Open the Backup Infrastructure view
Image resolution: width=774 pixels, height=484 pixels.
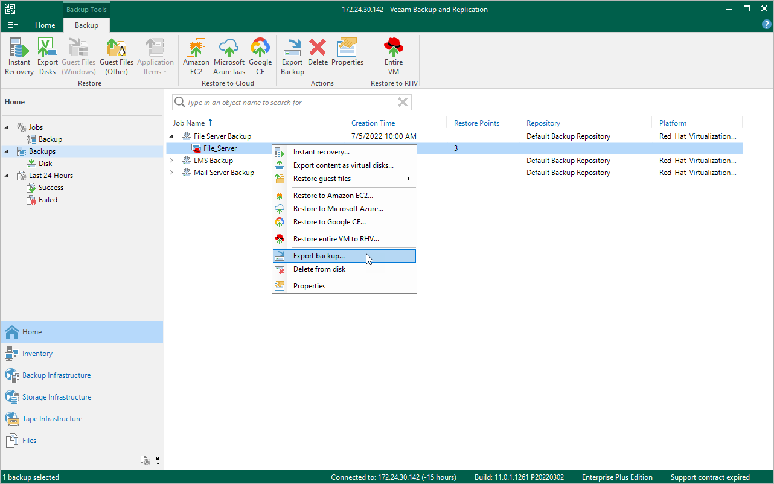(x=82, y=375)
